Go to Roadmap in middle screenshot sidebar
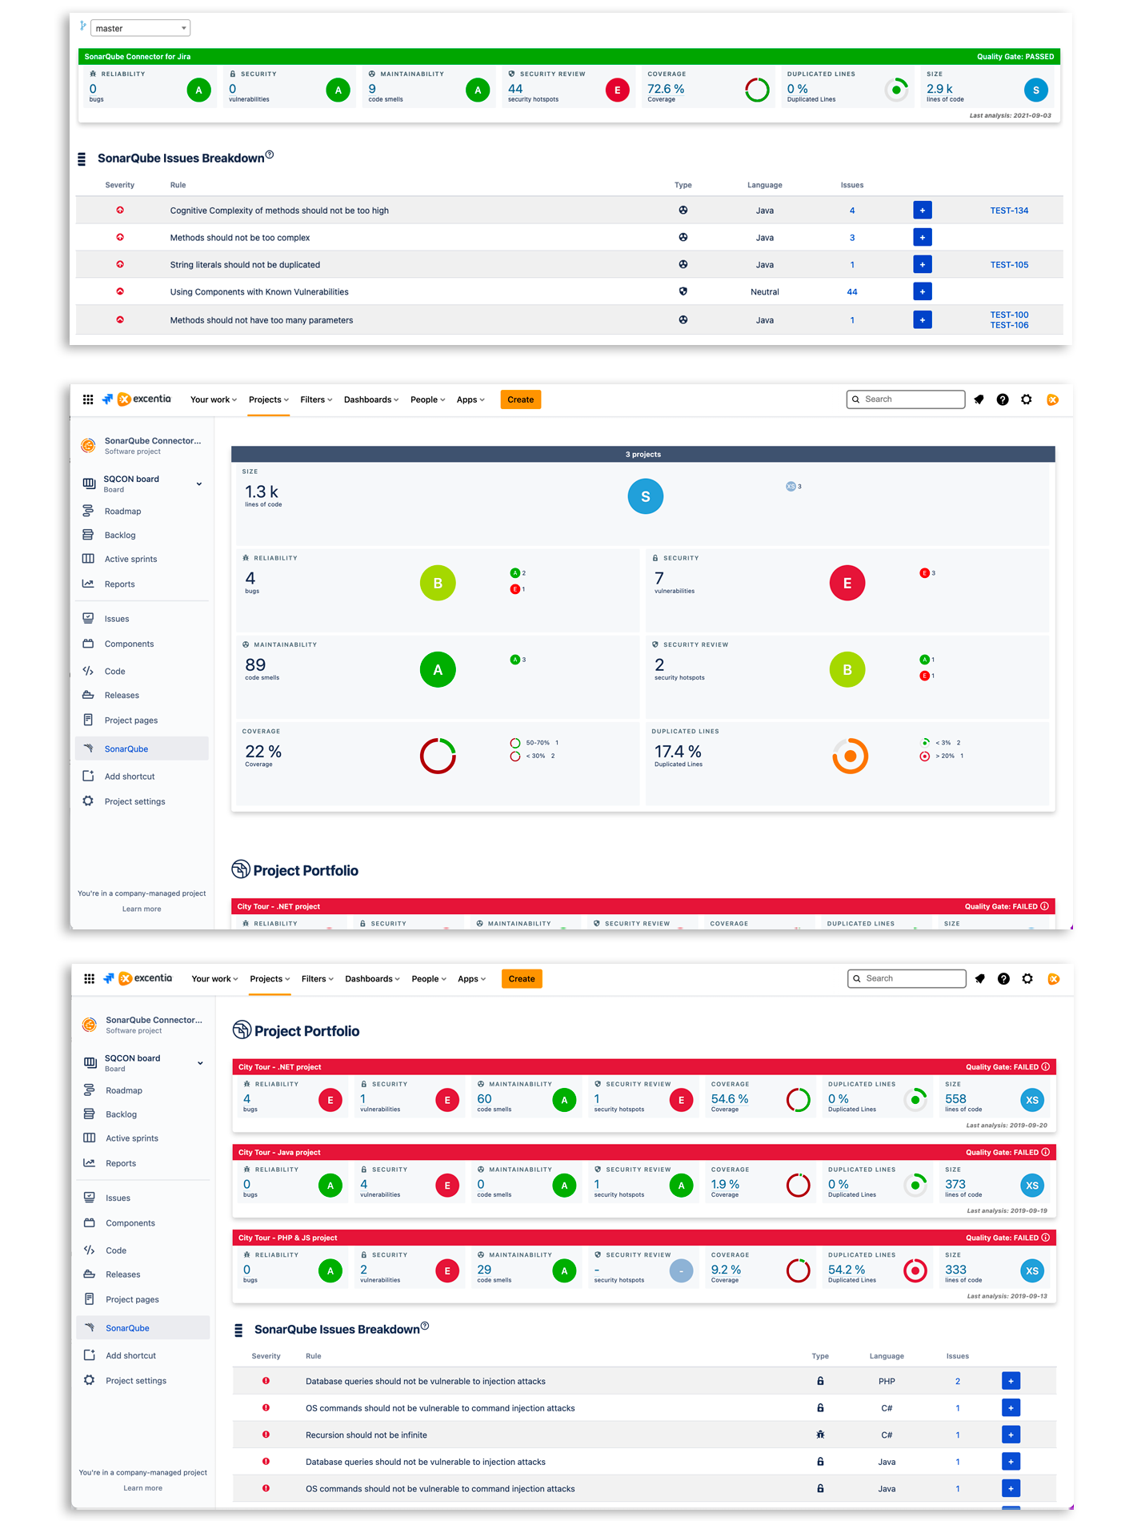The width and height of the screenshot is (1137, 1521). coord(122,511)
